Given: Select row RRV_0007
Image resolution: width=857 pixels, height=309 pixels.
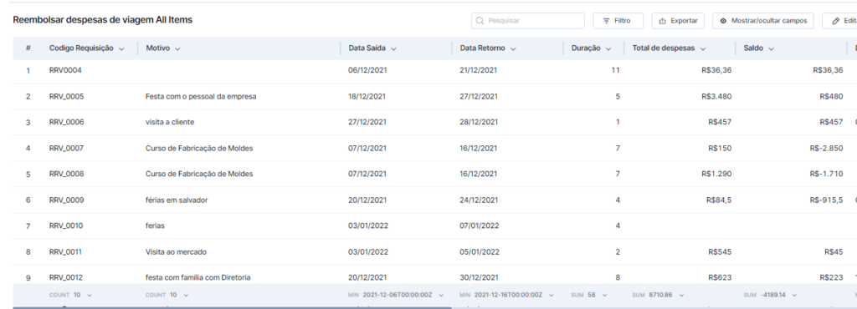Looking at the screenshot, I should (434, 148).
